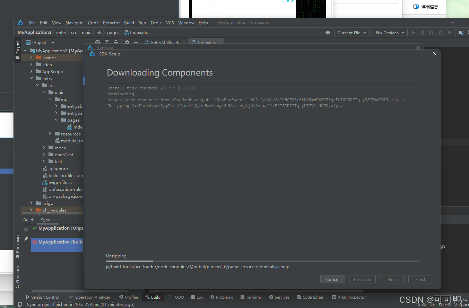Open ArkUI Inspector tool window
The image size is (469, 308).
(348, 297)
